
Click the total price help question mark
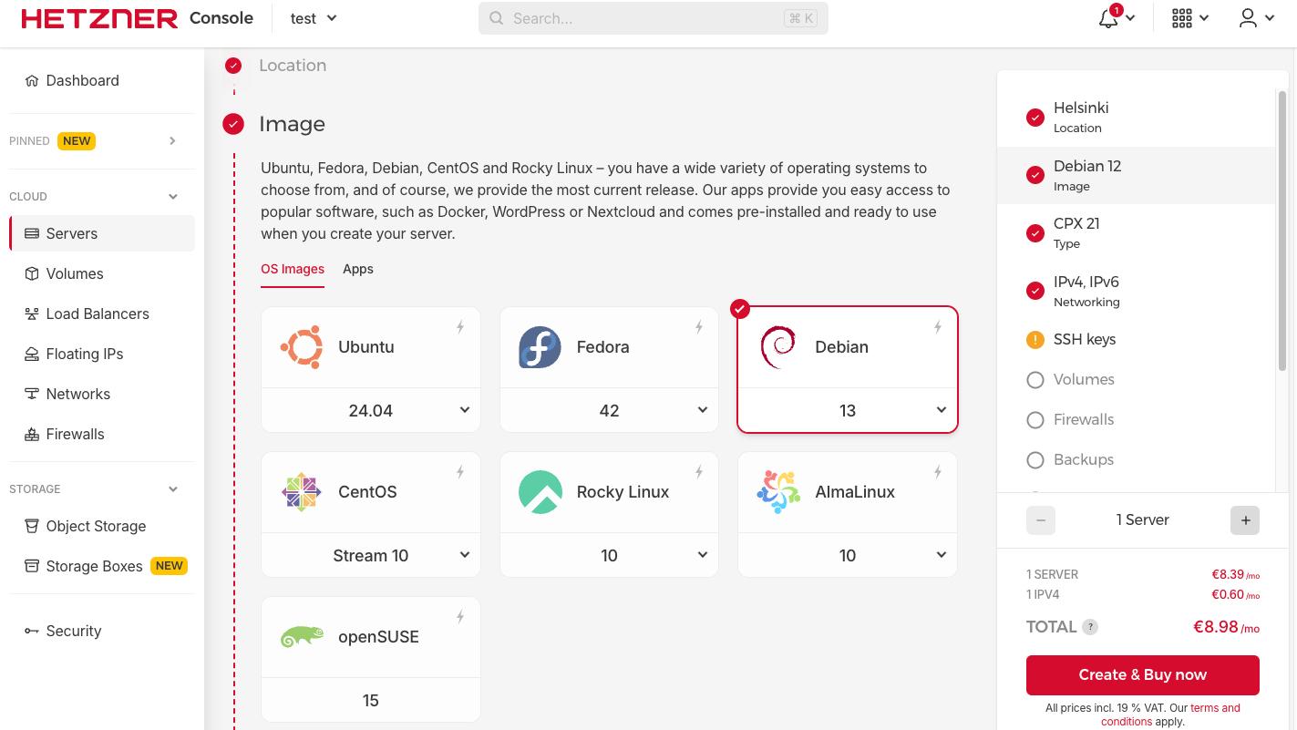click(1090, 627)
